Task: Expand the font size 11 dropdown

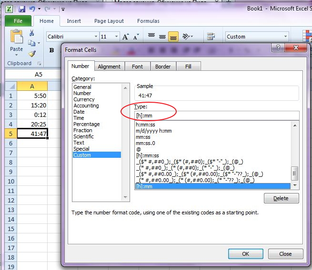Action: click(x=116, y=37)
